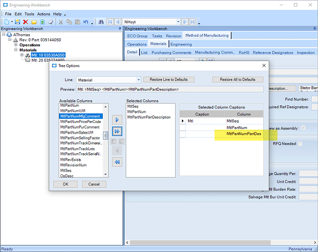The width and height of the screenshot is (318, 252).
Task: Open the NHoyt group dropdown in toolbar
Action: (x=178, y=22)
